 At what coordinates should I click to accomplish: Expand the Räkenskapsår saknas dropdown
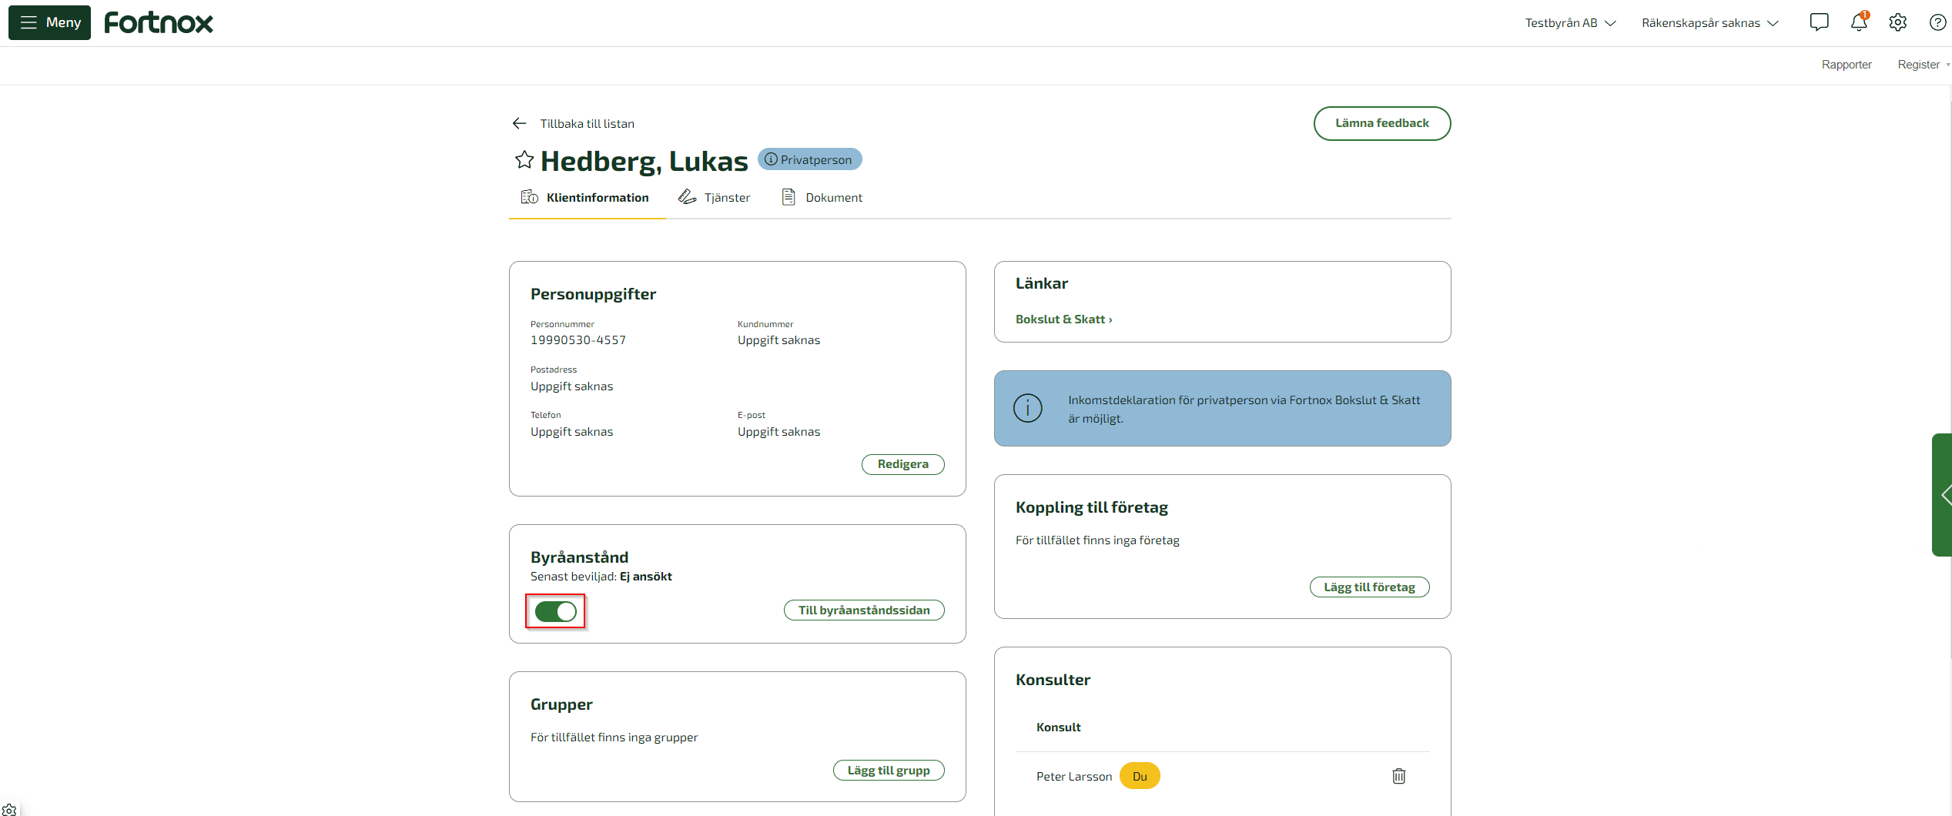point(1709,23)
